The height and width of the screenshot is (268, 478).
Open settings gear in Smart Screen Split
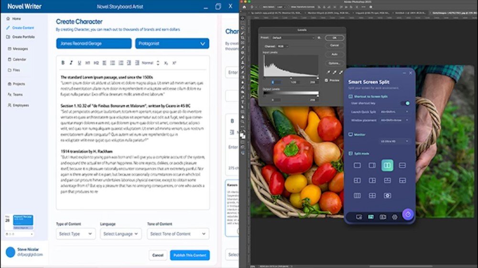pyautogui.click(x=394, y=217)
